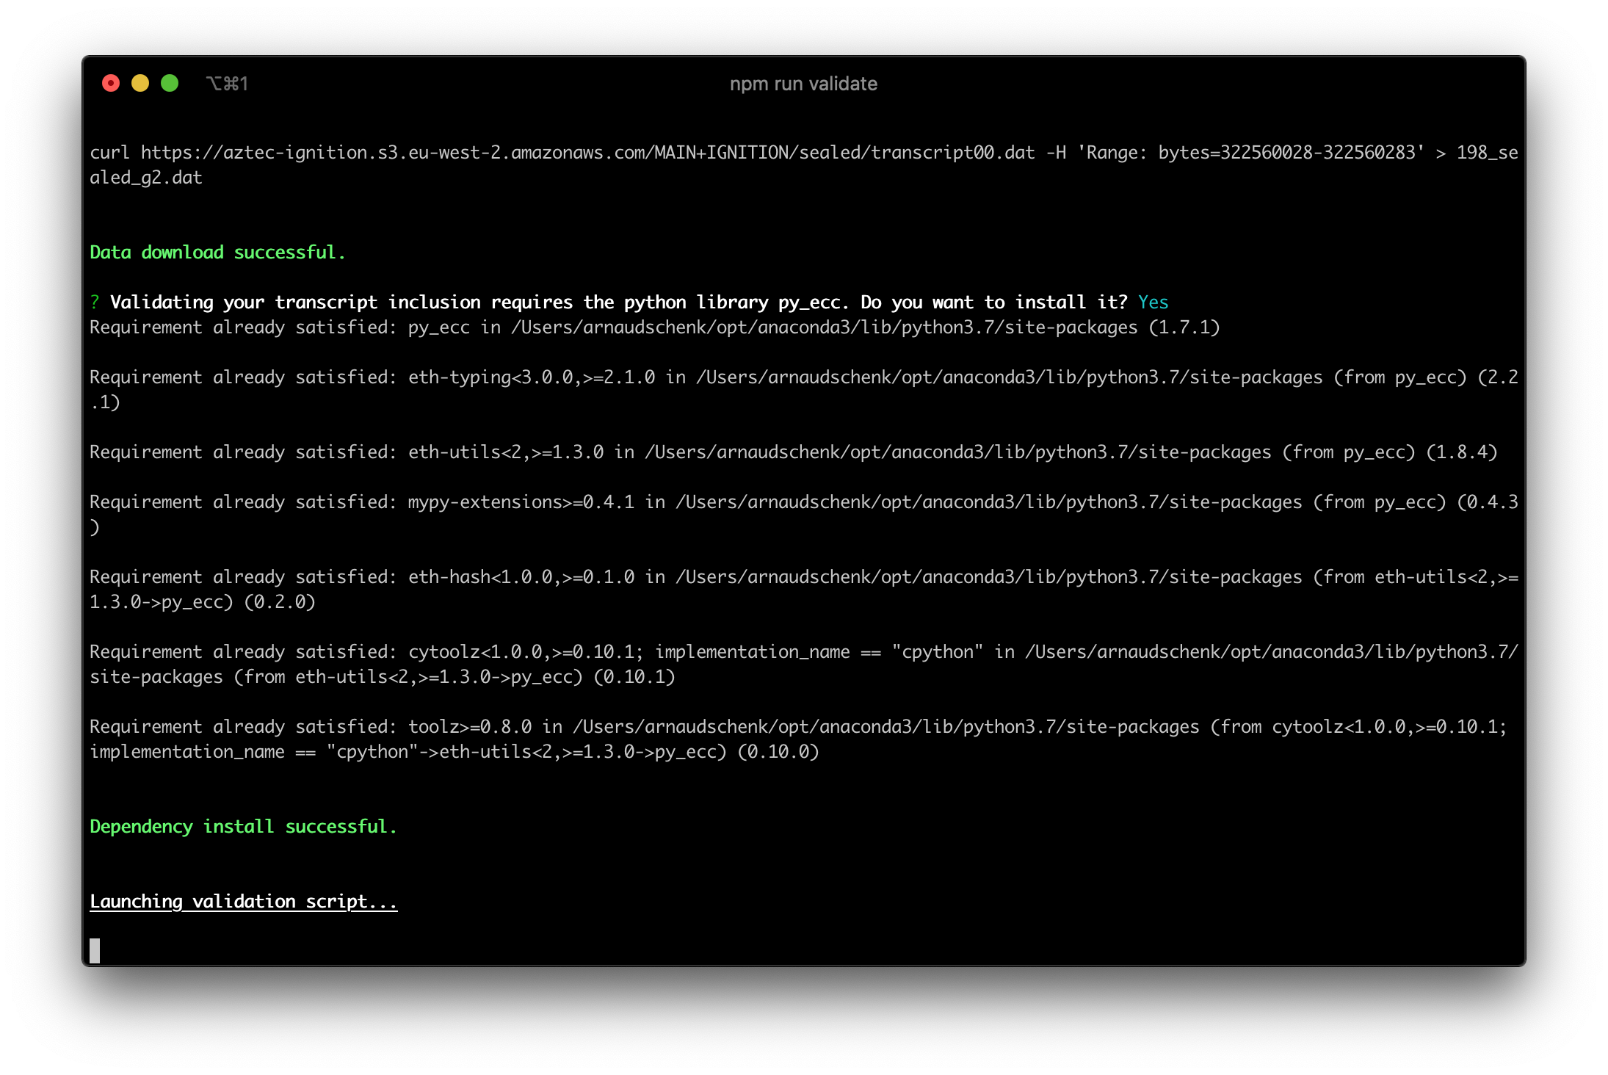
Task: Close the terminal window with red button
Action: click(x=111, y=84)
